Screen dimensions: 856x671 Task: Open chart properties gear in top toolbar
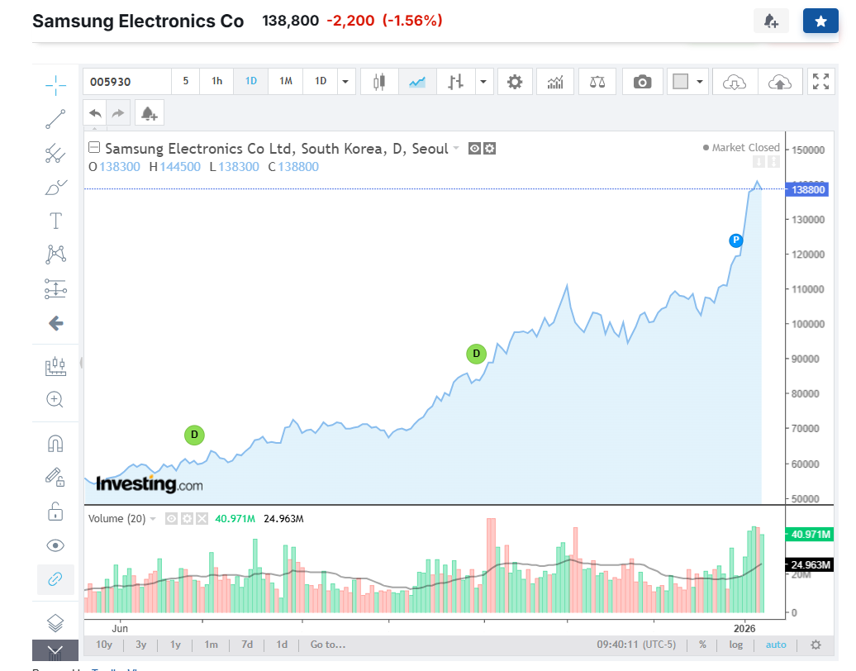515,82
